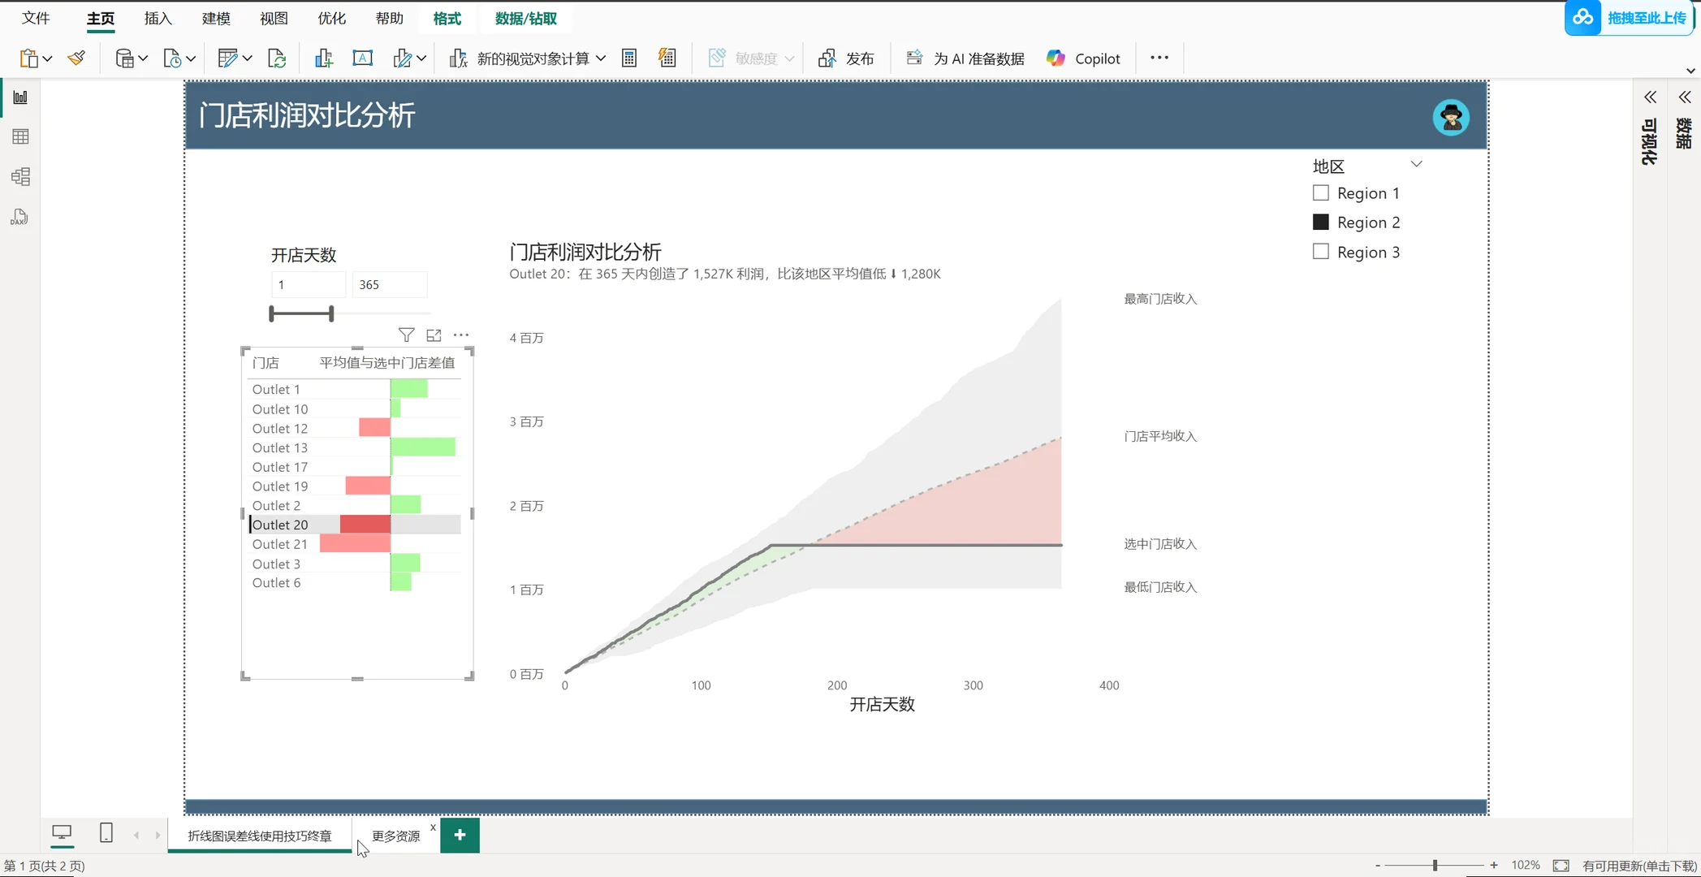The image size is (1701, 877).
Task: Uncheck the Region 2 checkbox
Action: (x=1321, y=222)
